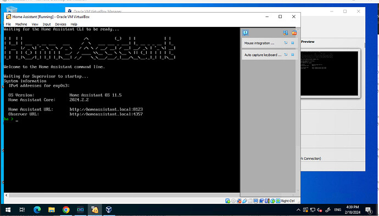Click the CPU load meter indicator
This screenshot has height=216, width=379.
(x=269, y=201)
